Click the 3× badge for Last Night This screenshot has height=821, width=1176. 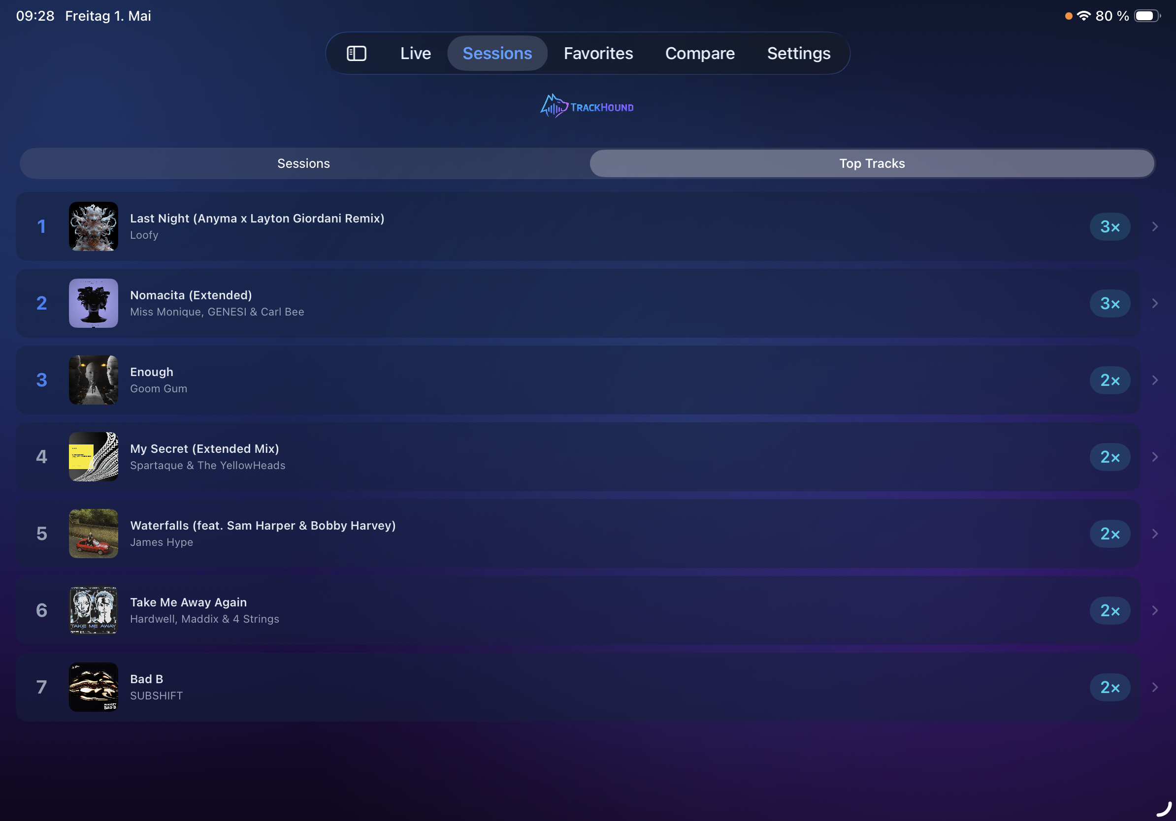point(1110,226)
